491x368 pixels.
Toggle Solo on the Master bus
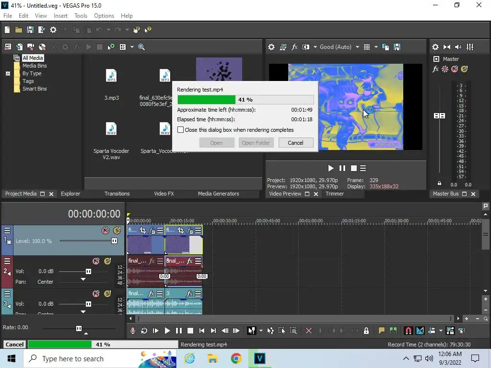pos(464,69)
